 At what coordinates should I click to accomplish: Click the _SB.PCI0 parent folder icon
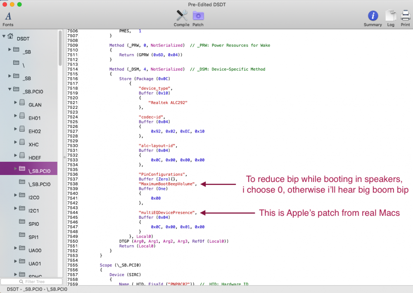click(16, 89)
